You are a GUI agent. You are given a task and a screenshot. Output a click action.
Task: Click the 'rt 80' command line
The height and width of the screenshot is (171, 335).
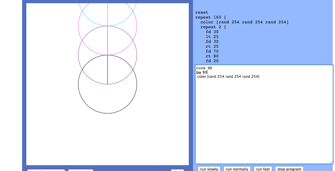point(212,56)
